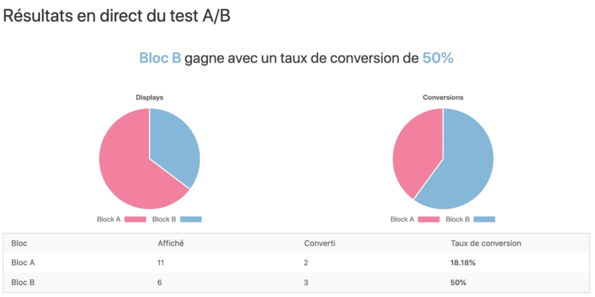This screenshot has width=595, height=297.
Task: Click the Conversions chart title
Action: 443,97
